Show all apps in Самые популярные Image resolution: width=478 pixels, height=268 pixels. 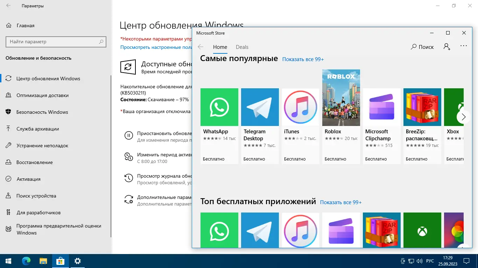coord(303,59)
